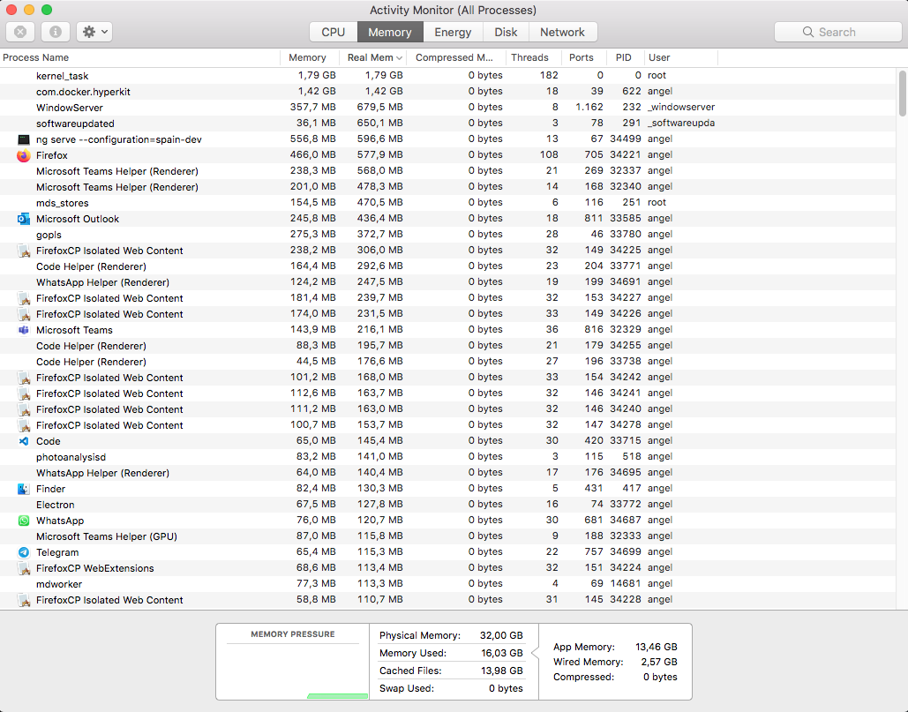This screenshot has height=712, width=908.
Task: Select Microsoft Teams Helper (GPU) row
Action: point(449,536)
